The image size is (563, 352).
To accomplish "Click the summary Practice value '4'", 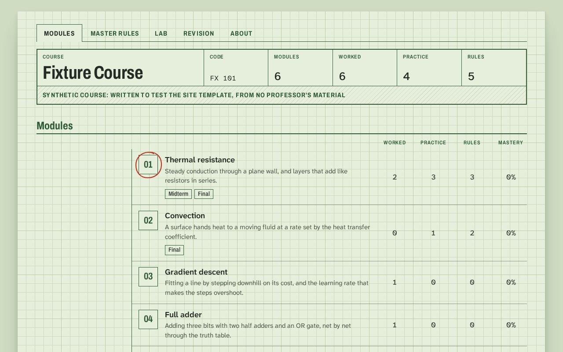I will (x=406, y=77).
